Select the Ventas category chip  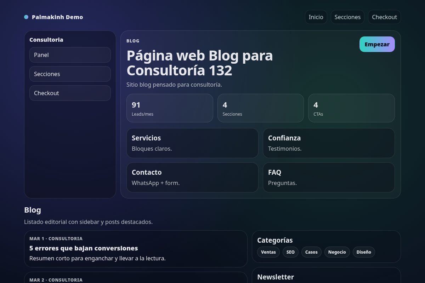(268, 252)
